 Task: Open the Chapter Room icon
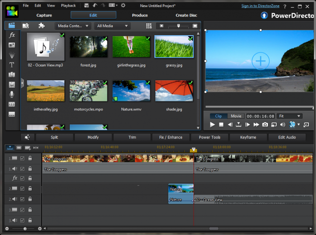coord(12,104)
